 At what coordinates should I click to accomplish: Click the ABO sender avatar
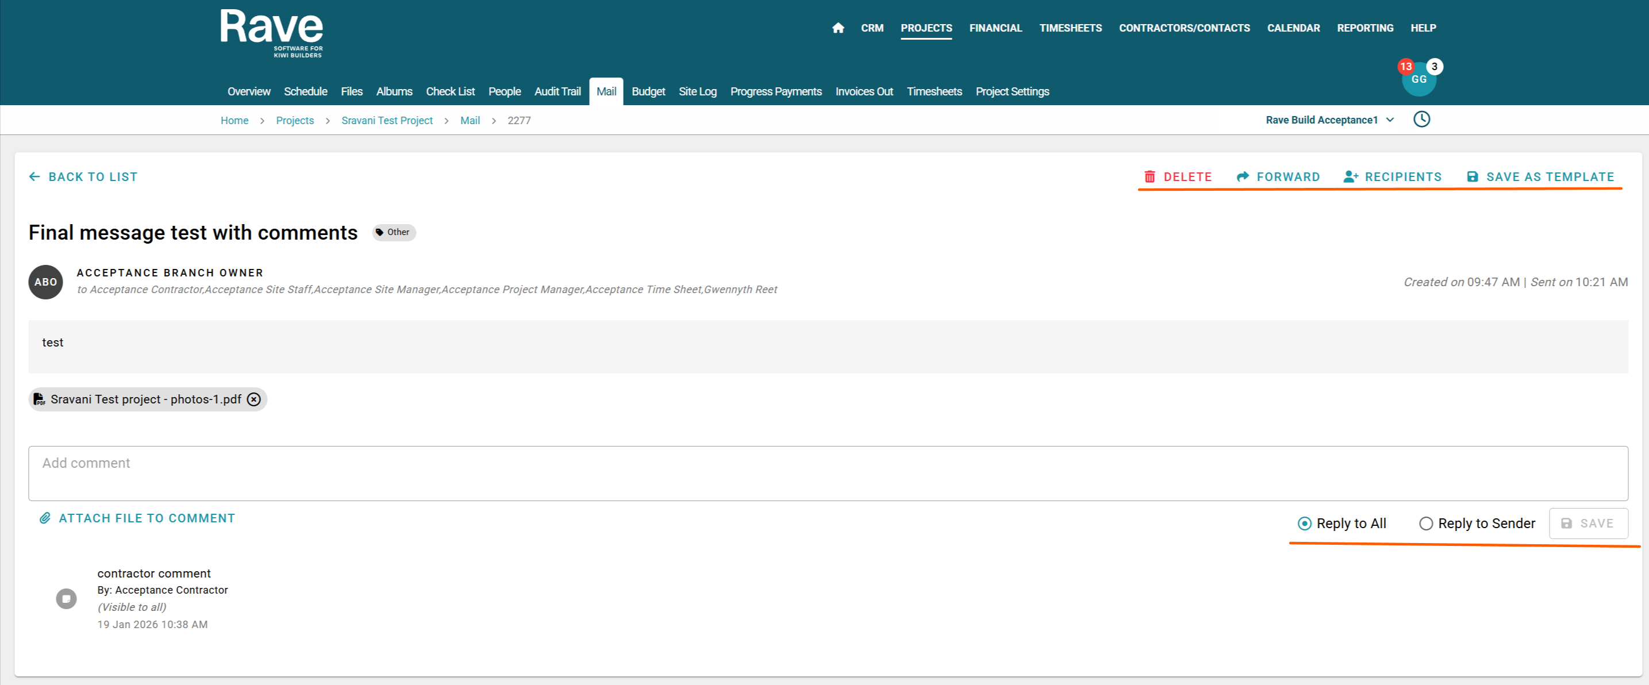45,282
